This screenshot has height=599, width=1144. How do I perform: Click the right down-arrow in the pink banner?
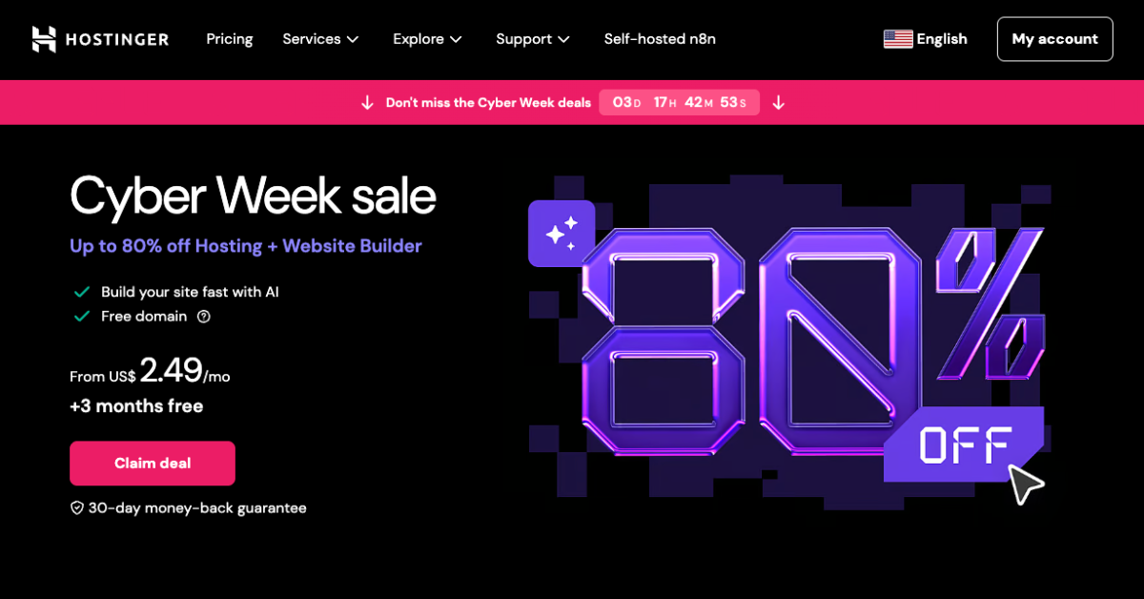coord(778,103)
